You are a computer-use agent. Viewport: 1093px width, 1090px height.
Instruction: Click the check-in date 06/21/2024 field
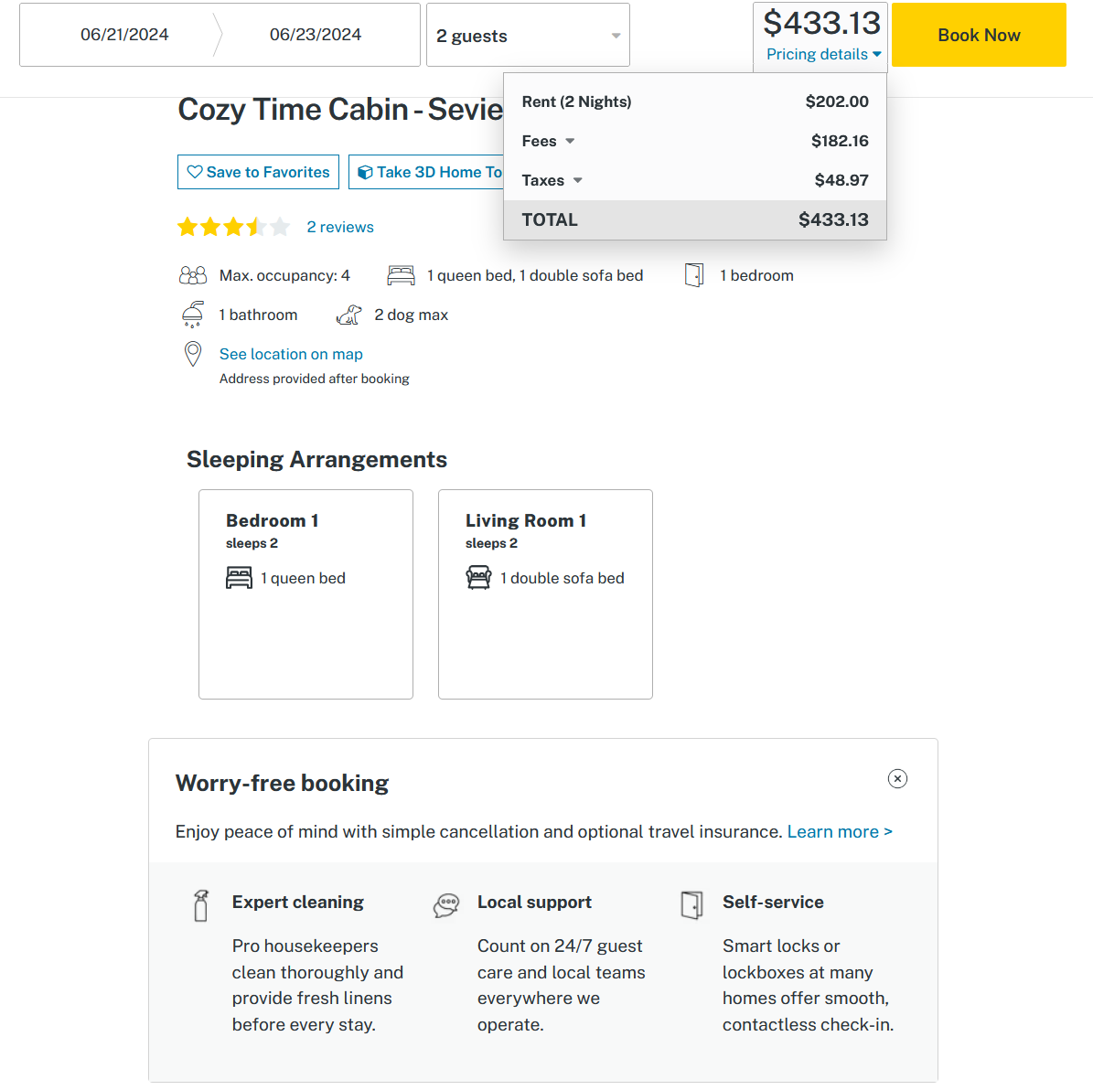[x=124, y=35]
